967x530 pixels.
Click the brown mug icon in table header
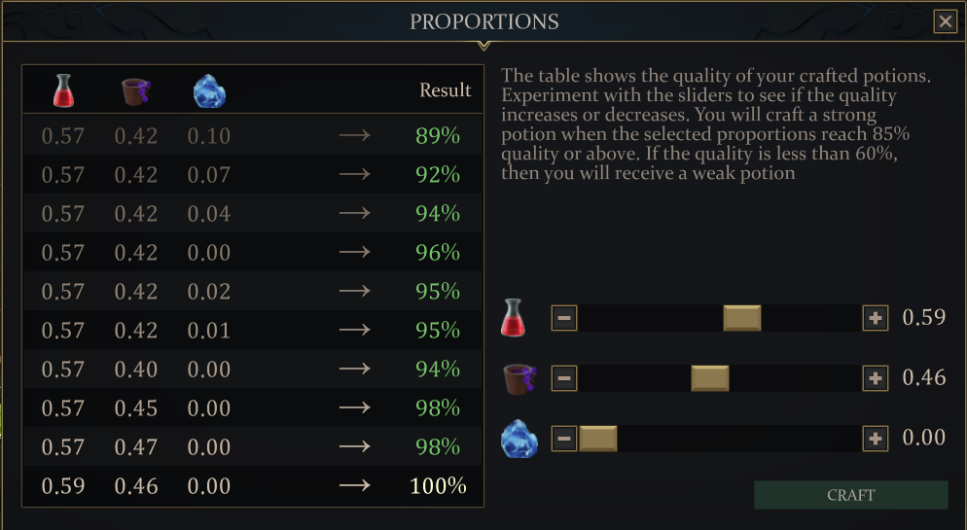click(136, 90)
